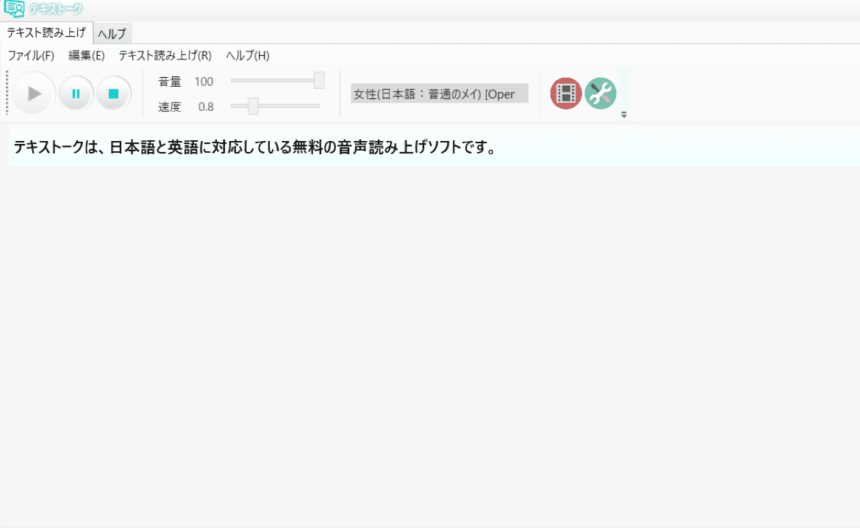Click the dotted toolbar grip handle
This screenshot has height=528, width=860.
click(x=6, y=93)
